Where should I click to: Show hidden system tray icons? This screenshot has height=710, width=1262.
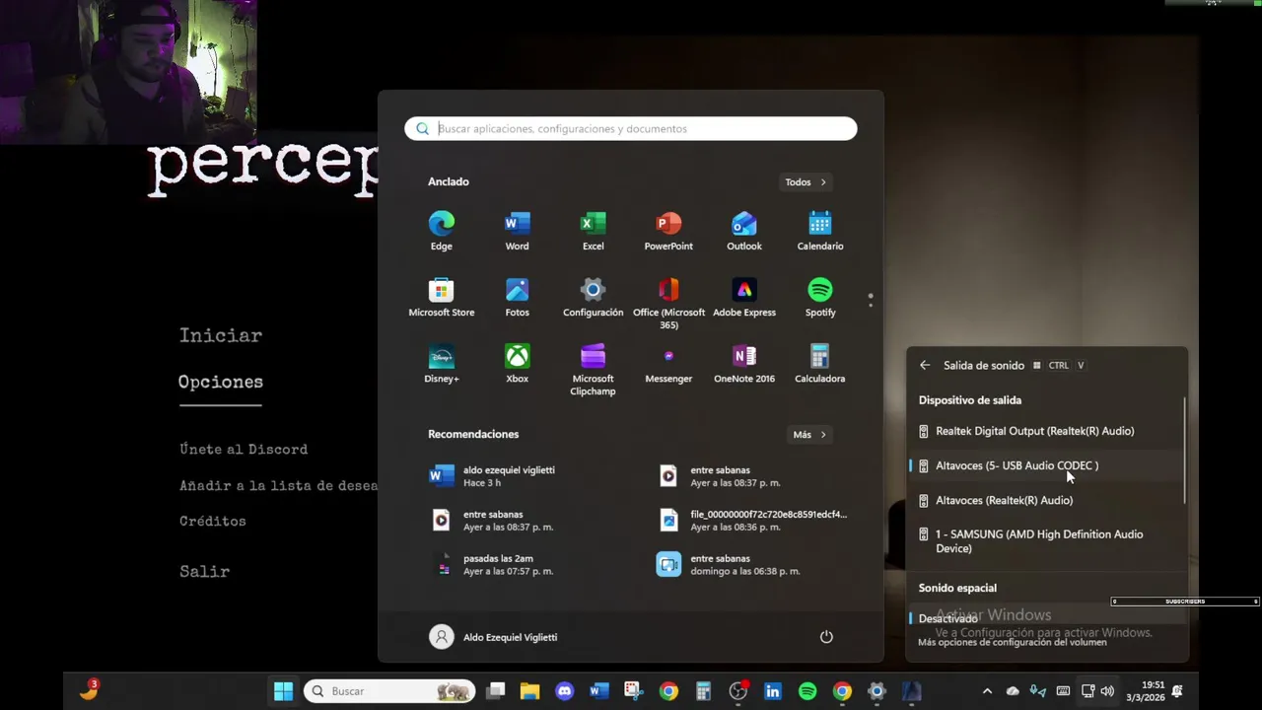987,691
